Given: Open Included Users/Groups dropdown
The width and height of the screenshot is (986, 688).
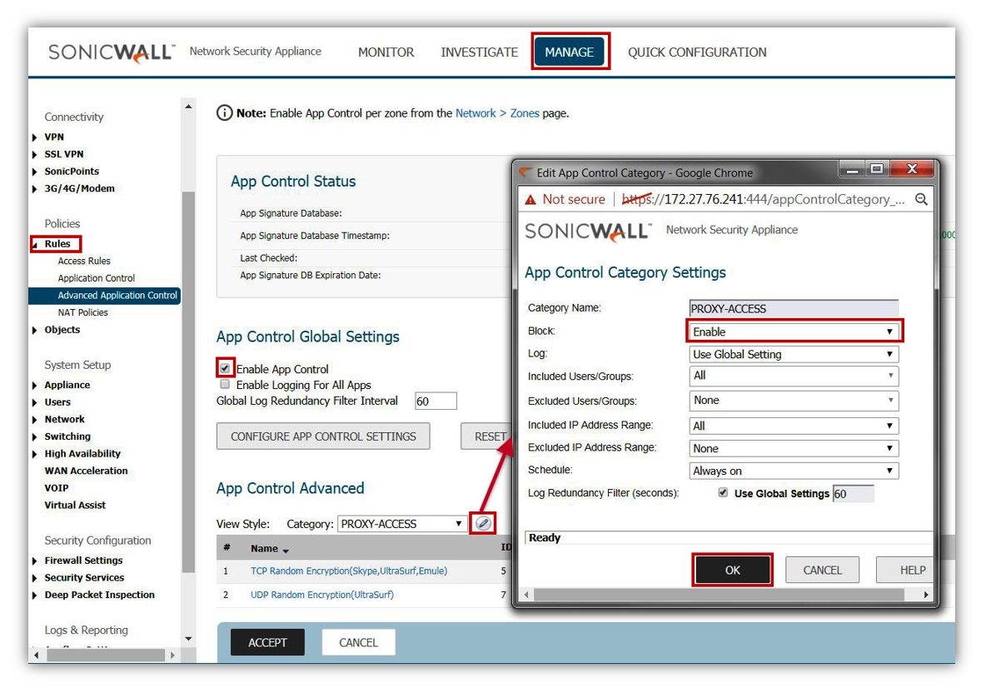Looking at the screenshot, I should click(794, 376).
